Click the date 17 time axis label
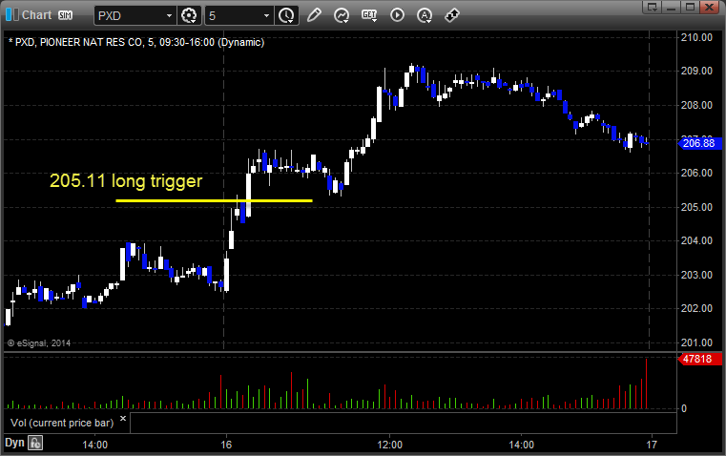Screen dimensions: 726x456 (652, 445)
